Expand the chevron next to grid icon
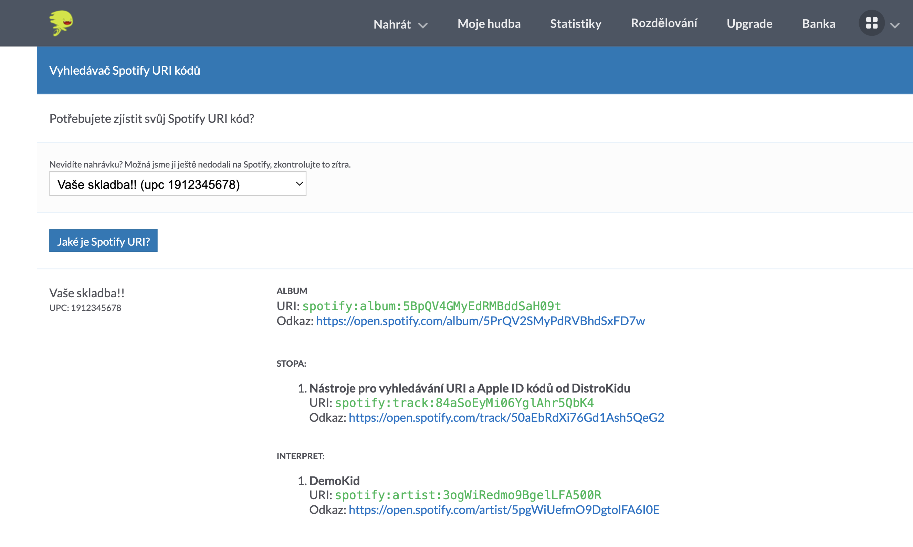The image size is (913, 547). (895, 25)
